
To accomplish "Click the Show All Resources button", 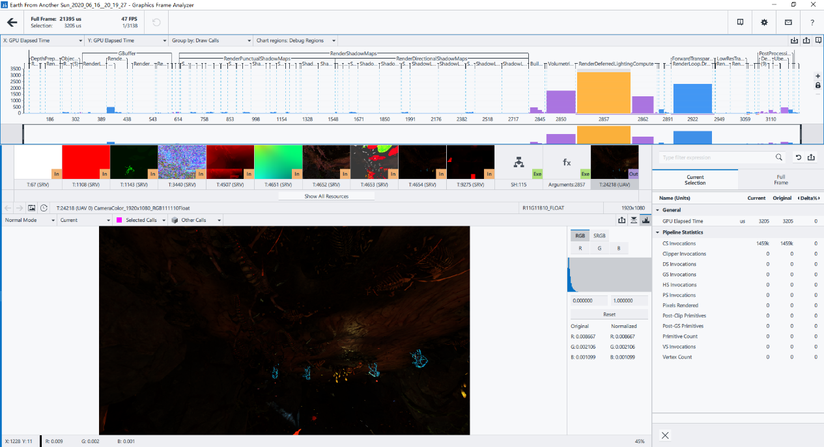I will pos(326,196).
